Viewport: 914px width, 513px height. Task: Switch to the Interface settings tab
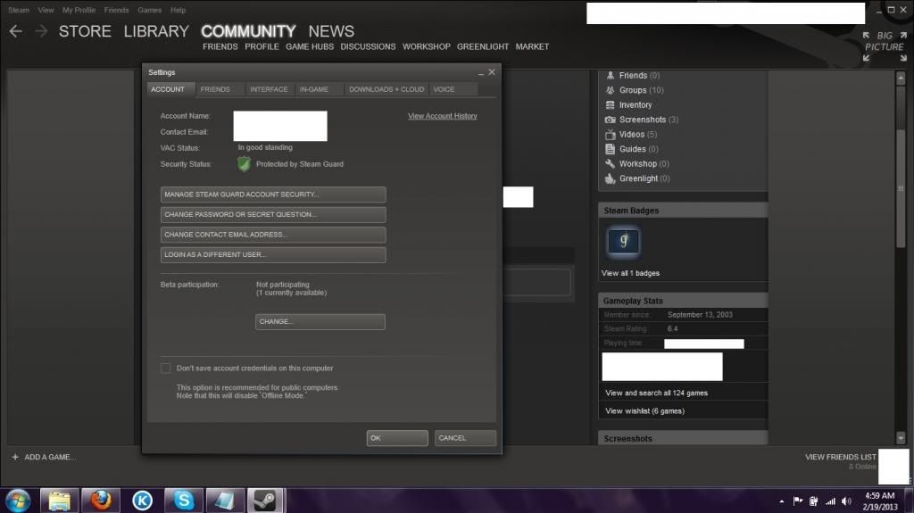click(269, 89)
